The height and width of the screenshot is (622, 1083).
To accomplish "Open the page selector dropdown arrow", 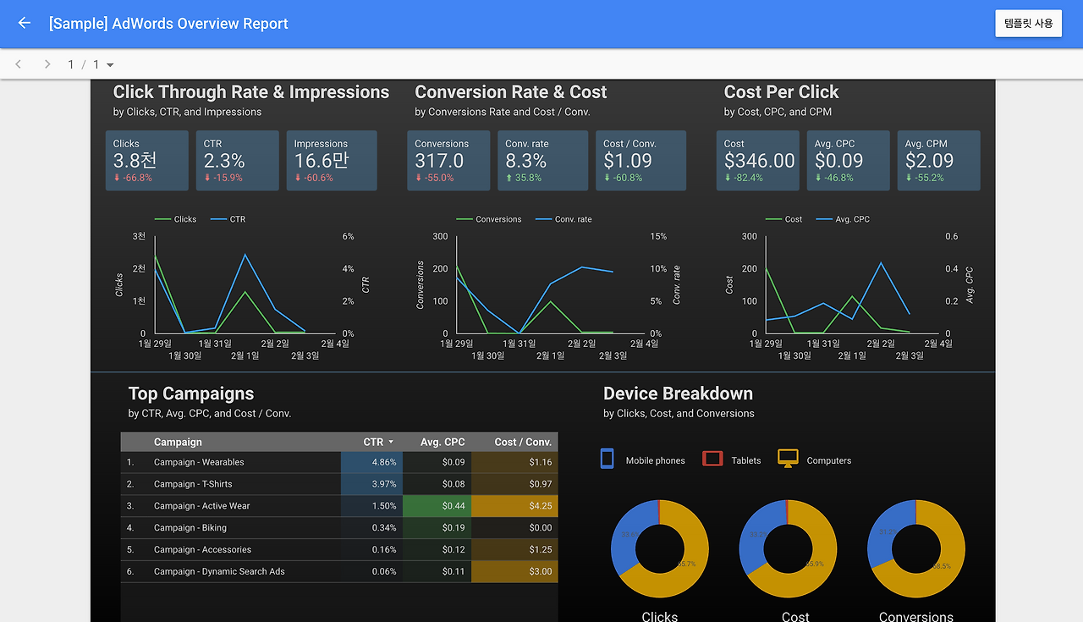I will click(110, 65).
